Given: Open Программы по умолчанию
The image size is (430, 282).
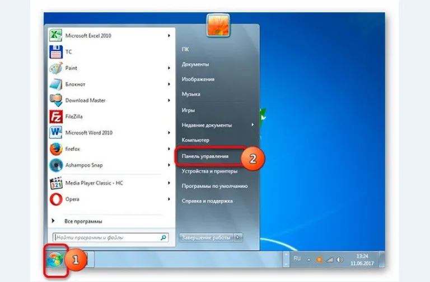Looking at the screenshot, I should point(215,186).
